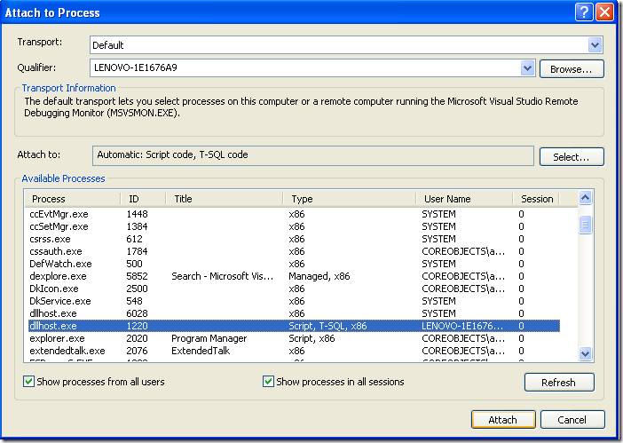Image resolution: width=623 pixels, height=443 pixels.
Task: Select the csrss.exe process row
Action: point(294,239)
